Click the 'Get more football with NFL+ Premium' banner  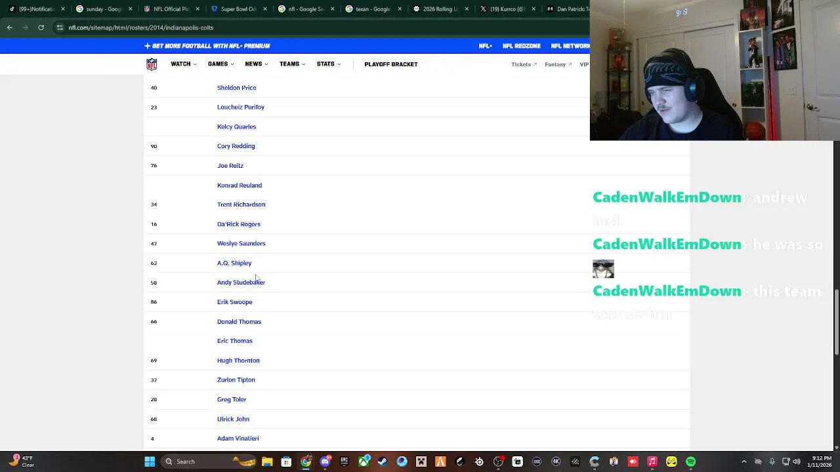tap(207, 46)
